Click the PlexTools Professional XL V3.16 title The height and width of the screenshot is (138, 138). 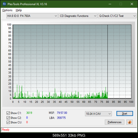[x=27, y=4]
